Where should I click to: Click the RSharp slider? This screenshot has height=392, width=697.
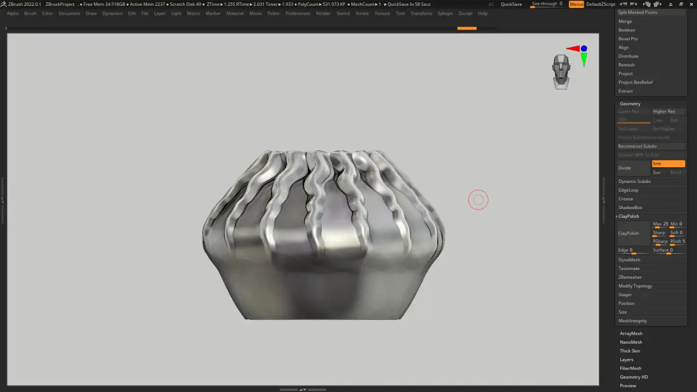[x=660, y=242]
